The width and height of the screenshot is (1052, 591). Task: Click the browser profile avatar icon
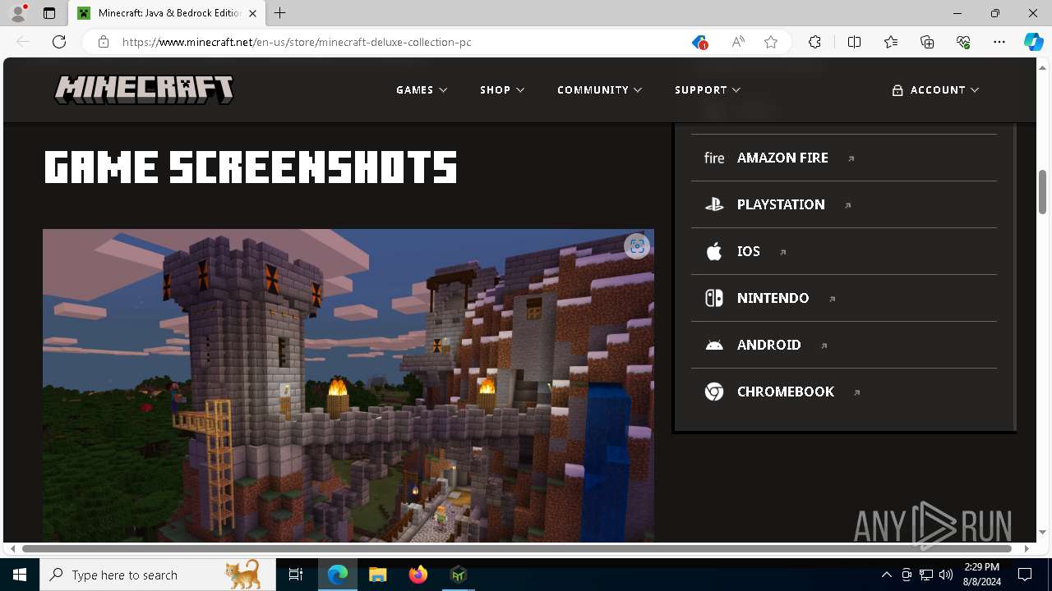pos(18,13)
